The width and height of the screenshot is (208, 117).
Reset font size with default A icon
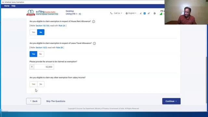pos(145,13)
